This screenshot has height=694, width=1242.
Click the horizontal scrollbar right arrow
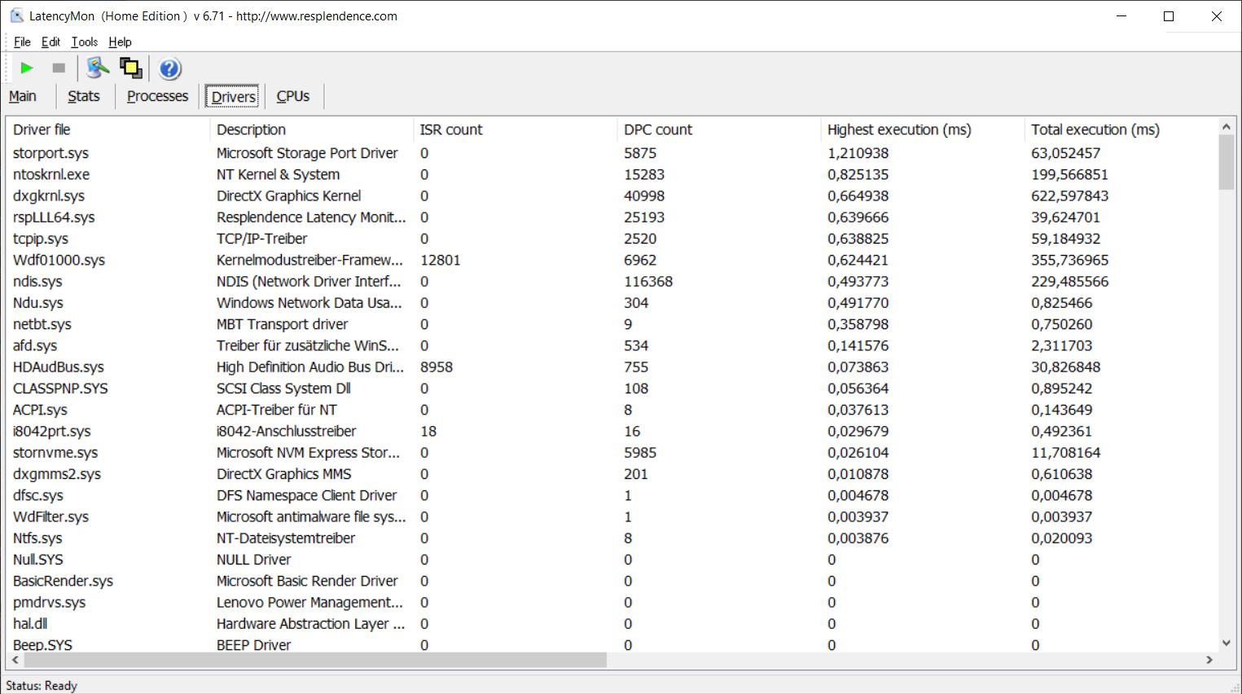[x=1209, y=660]
